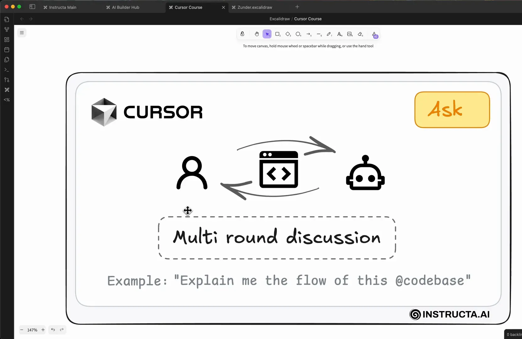The height and width of the screenshot is (339, 522).
Task: Close the Cursor Course tab
Action: coord(223,7)
